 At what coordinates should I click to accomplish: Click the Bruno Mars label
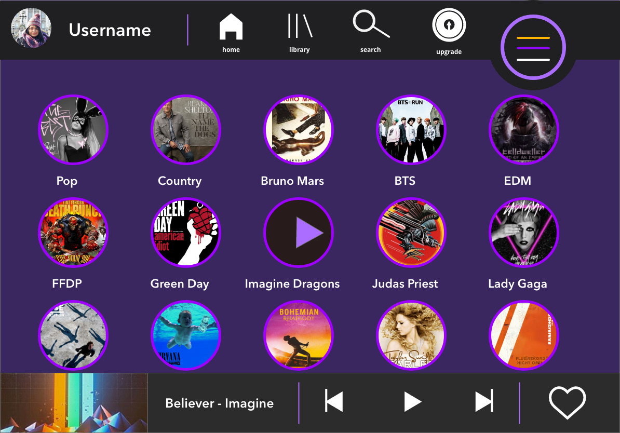point(292,181)
